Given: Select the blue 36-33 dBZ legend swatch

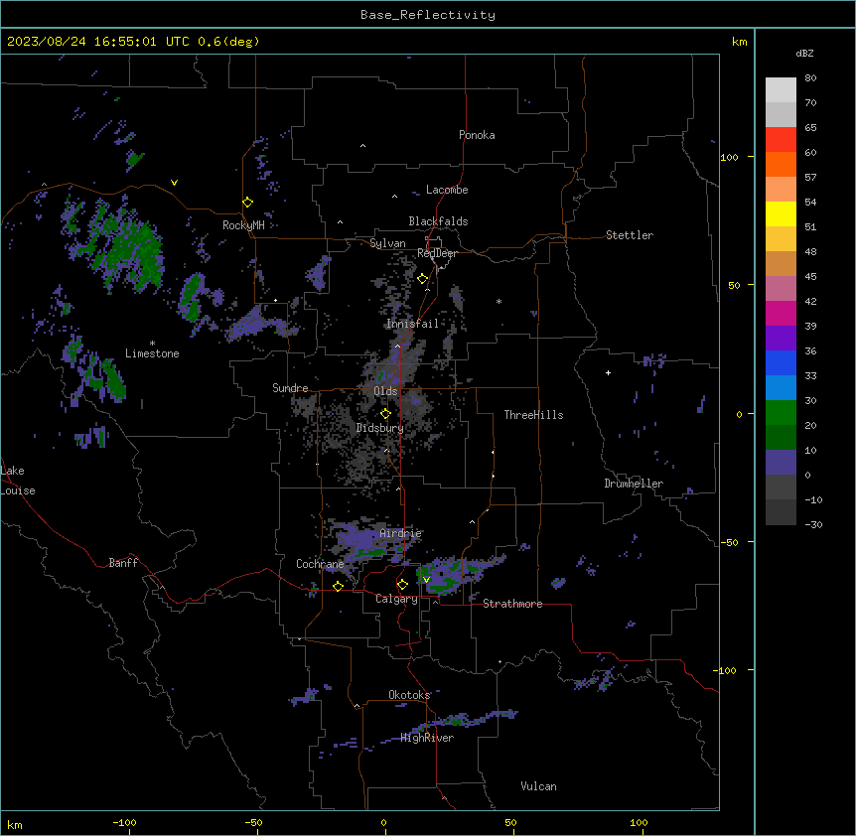Looking at the screenshot, I should (781, 362).
